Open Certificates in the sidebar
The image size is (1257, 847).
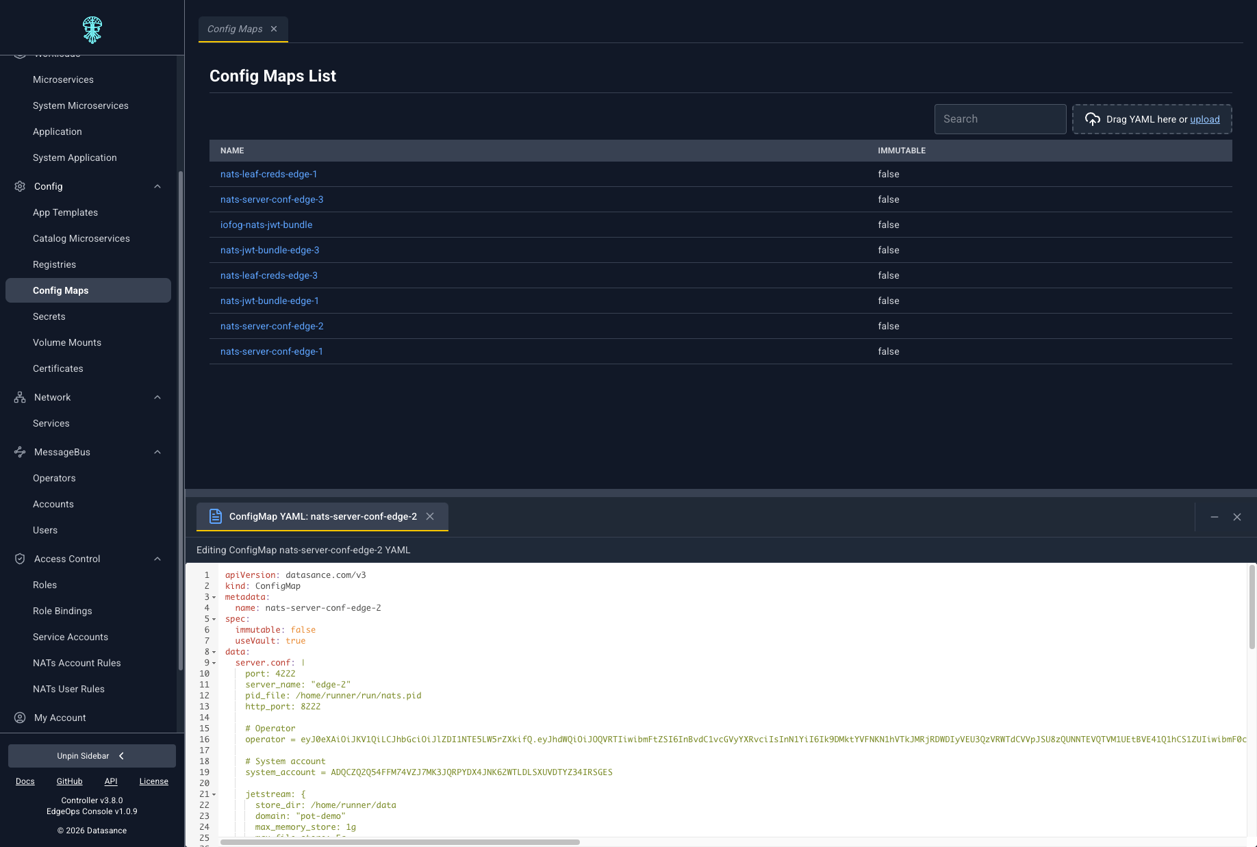pos(58,368)
